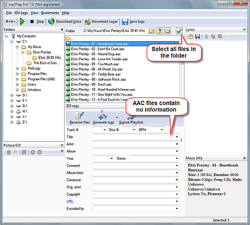Click the browse folder icon beside path
This screenshot has width=250, height=225.
point(151,31)
